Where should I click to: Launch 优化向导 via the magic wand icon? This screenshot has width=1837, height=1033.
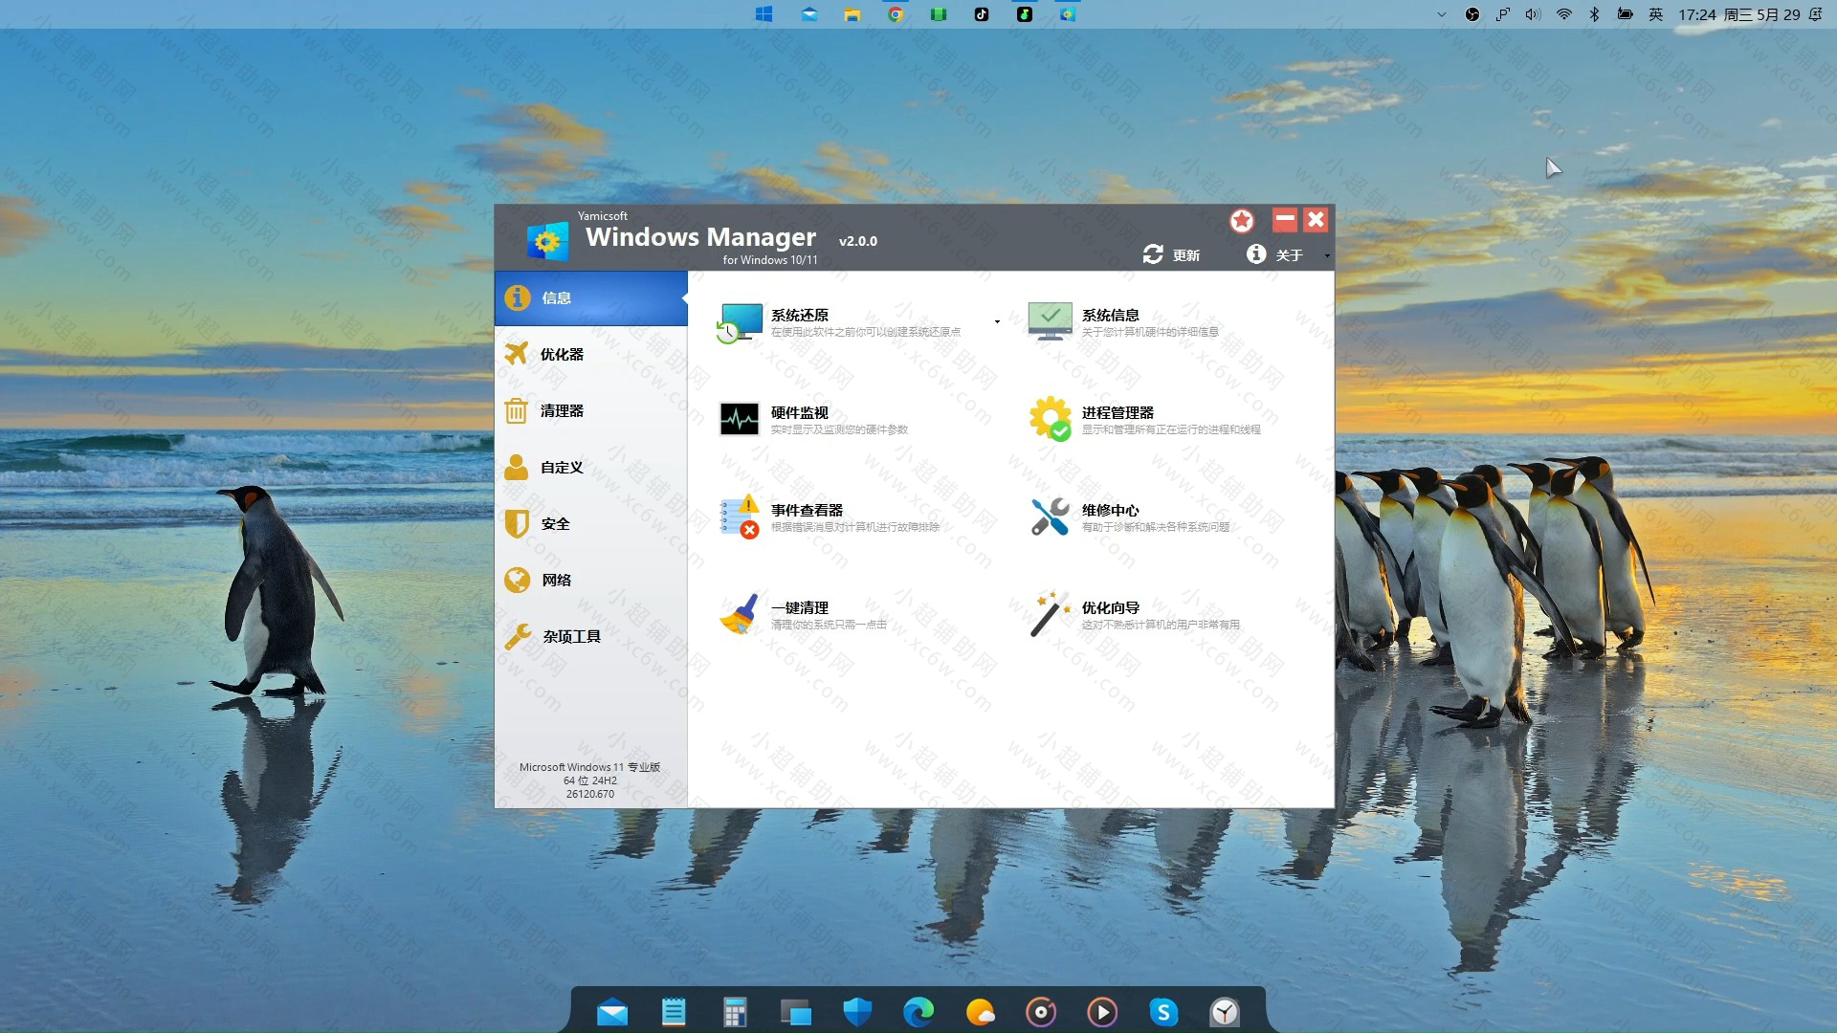click(x=1050, y=613)
